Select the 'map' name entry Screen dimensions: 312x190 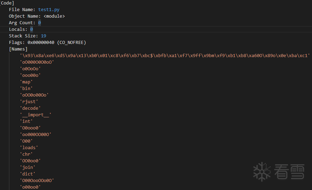[26, 82]
